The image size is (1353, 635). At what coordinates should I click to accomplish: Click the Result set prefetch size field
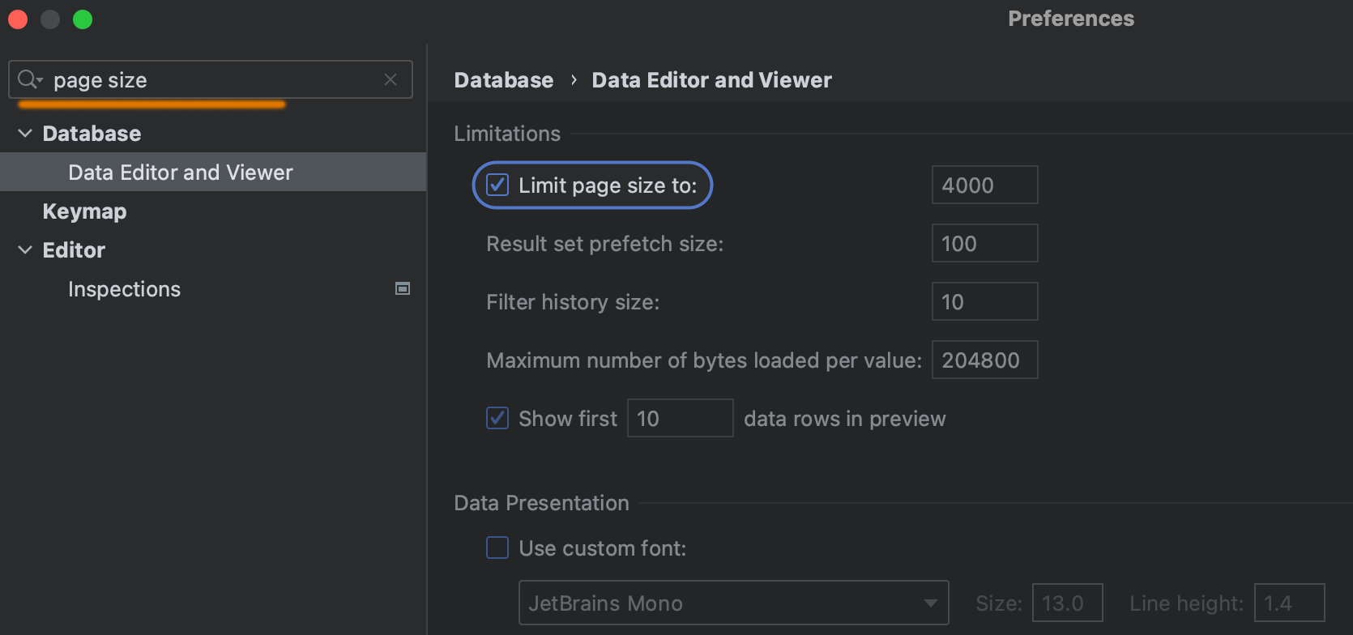tap(984, 243)
